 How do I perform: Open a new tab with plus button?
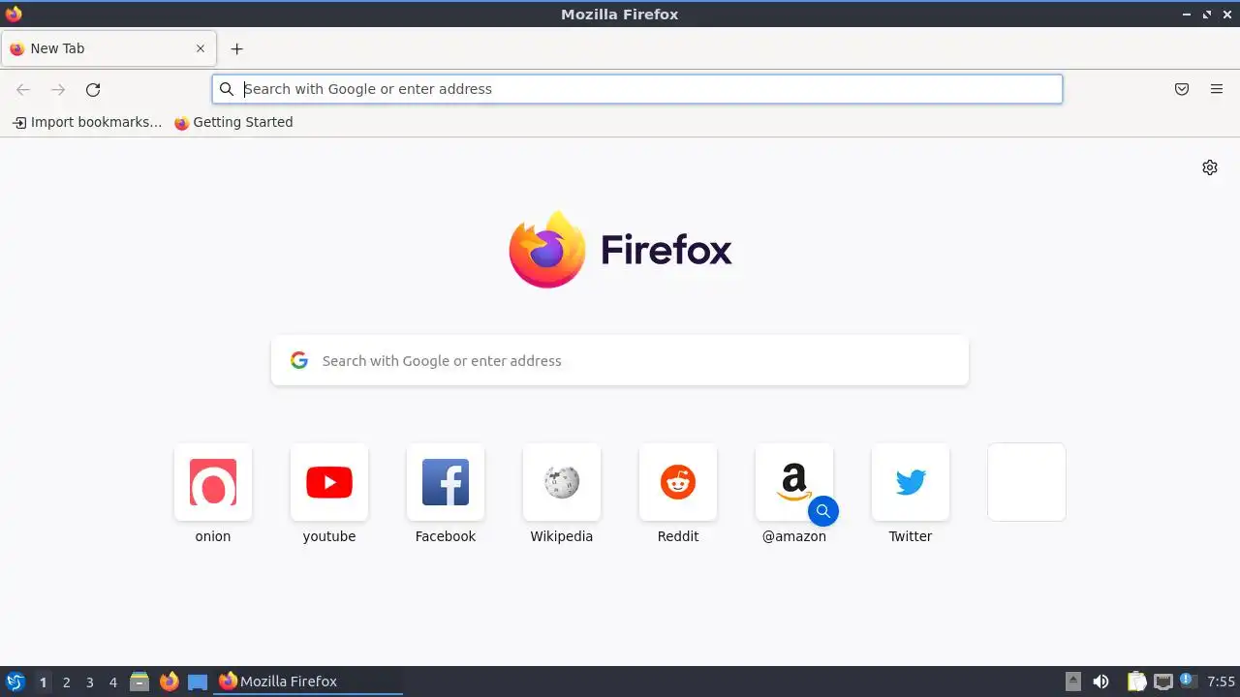[236, 48]
